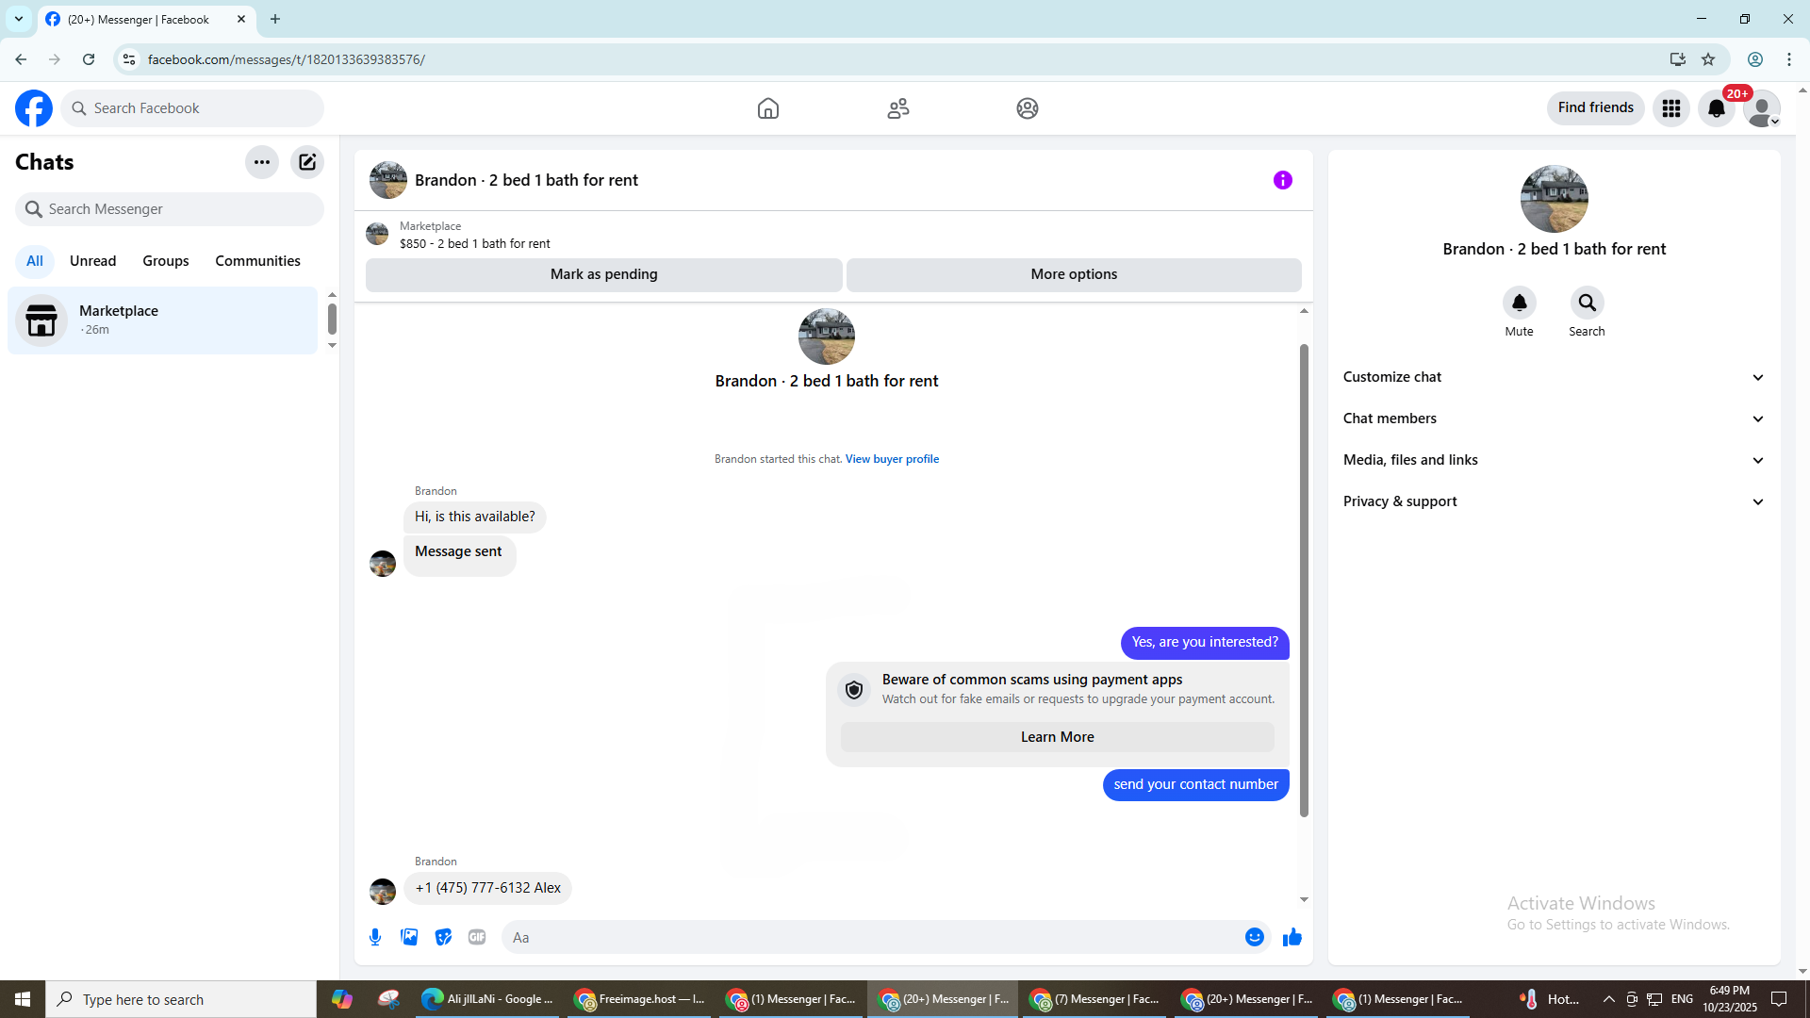Click the Mark as pending button
The height and width of the screenshot is (1018, 1810).
point(603,274)
